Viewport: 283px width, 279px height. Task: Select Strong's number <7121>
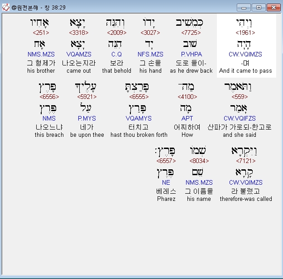(245, 161)
